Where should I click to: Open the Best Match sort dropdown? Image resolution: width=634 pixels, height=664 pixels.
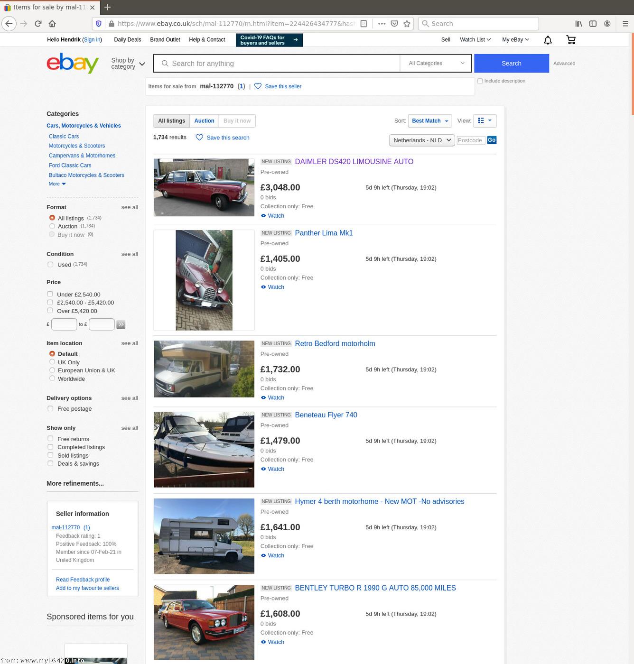[429, 121]
